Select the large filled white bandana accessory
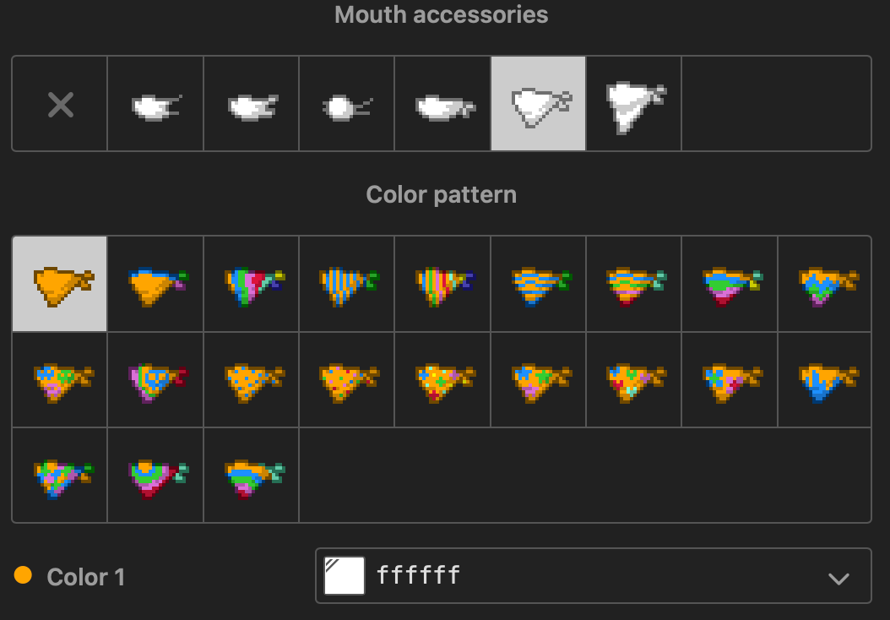 (634, 104)
